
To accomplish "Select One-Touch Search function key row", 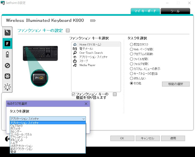I will click(x=96, y=53).
